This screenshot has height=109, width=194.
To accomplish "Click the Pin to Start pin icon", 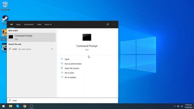I will pyautogui.click(x=62, y=73).
